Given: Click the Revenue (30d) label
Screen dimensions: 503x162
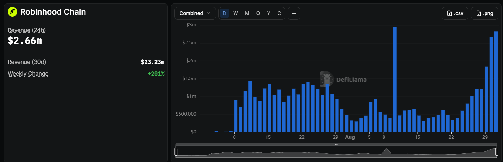Looking at the screenshot, I should [x=27, y=62].
